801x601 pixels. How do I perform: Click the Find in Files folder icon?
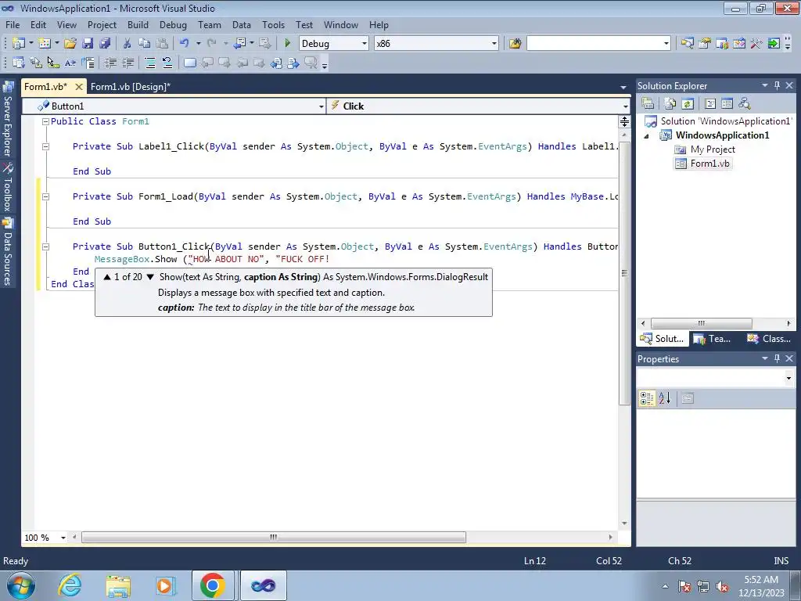tap(515, 44)
